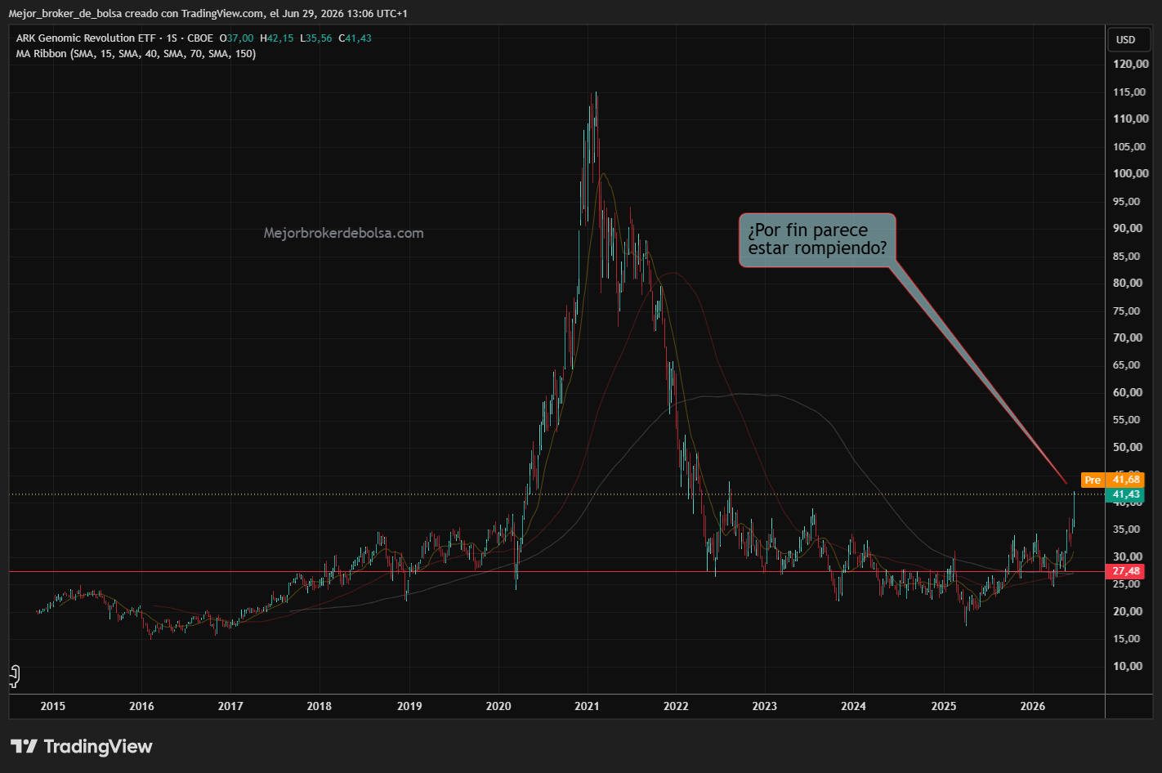Image resolution: width=1162 pixels, height=773 pixels.
Task: Click the 50,00 price axis label
Action: 1128,447
